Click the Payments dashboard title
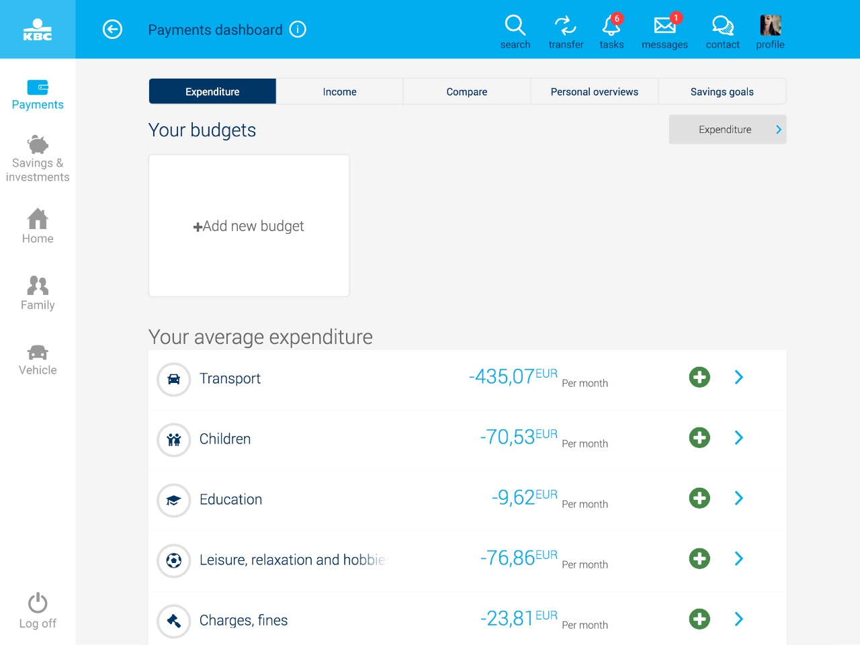 pyautogui.click(x=215, y=30)
